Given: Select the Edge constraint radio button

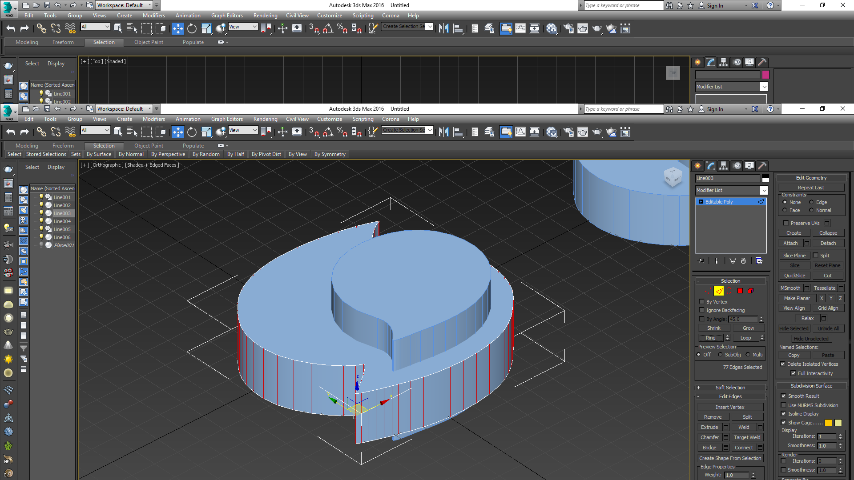Looking at the screenshot, I should coord(812,202).
